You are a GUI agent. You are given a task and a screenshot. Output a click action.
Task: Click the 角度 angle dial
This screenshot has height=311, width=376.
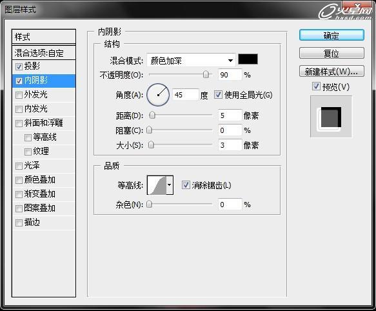(158, 95)
